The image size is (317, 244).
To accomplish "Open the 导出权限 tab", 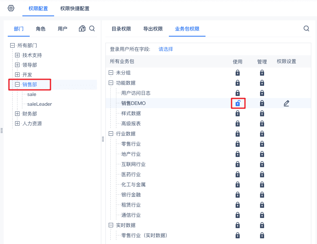I will click(x=153, y=29).
